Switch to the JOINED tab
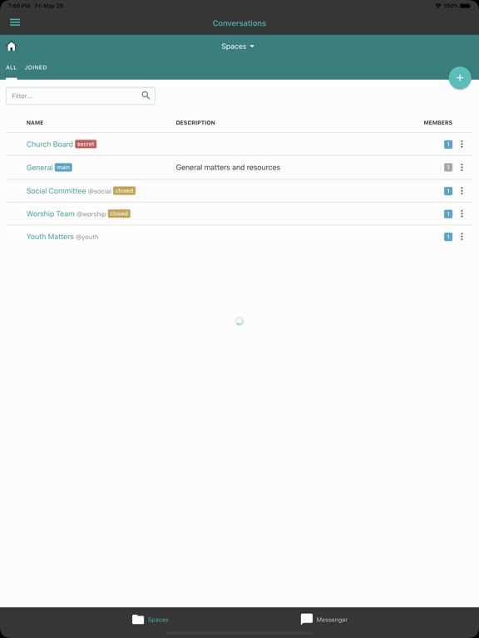This screenshot has width=479, height=638. click(36, 67)
